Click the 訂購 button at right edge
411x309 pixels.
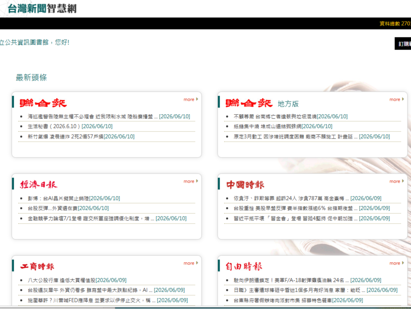[x=403, y=44]
